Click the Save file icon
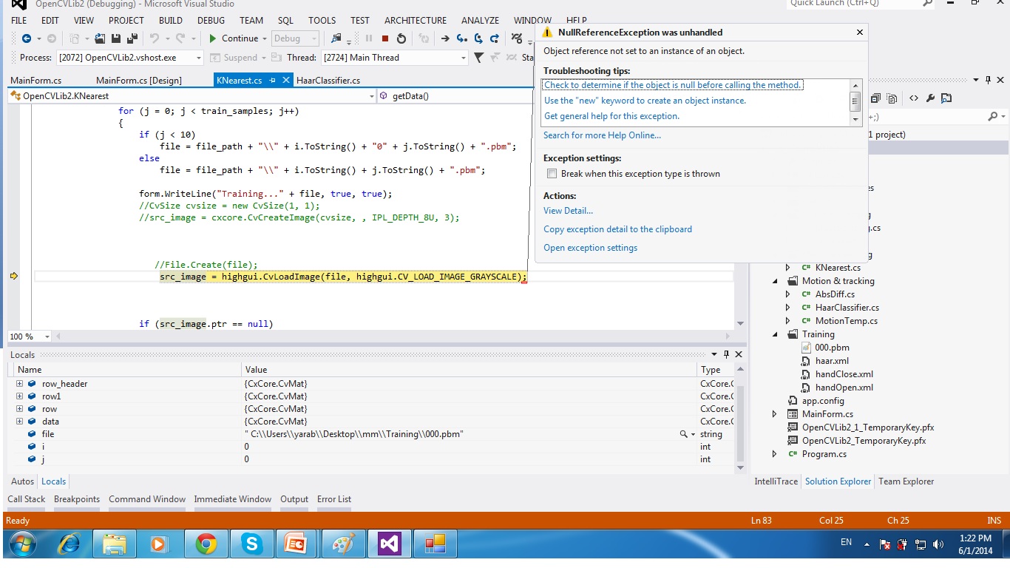The image size is (1010, 568). [116, 38]
